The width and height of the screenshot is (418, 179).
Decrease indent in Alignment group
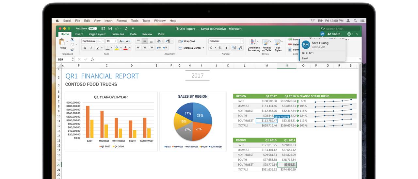click(159, 48)
